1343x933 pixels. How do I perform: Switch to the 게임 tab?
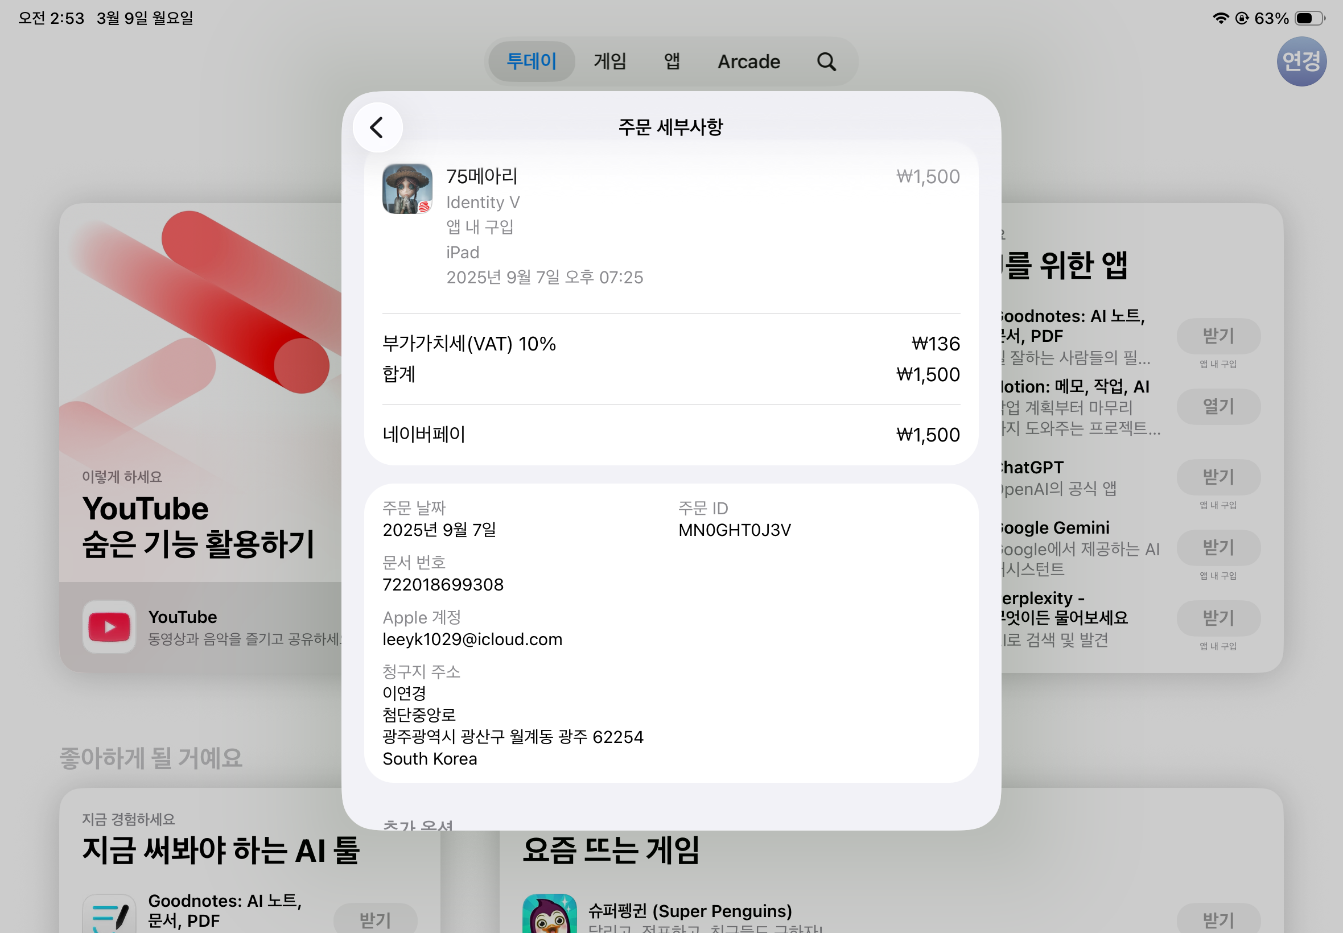pos(610,61)
